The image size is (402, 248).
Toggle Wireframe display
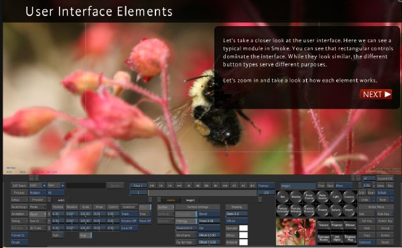[x=186, y=235]
